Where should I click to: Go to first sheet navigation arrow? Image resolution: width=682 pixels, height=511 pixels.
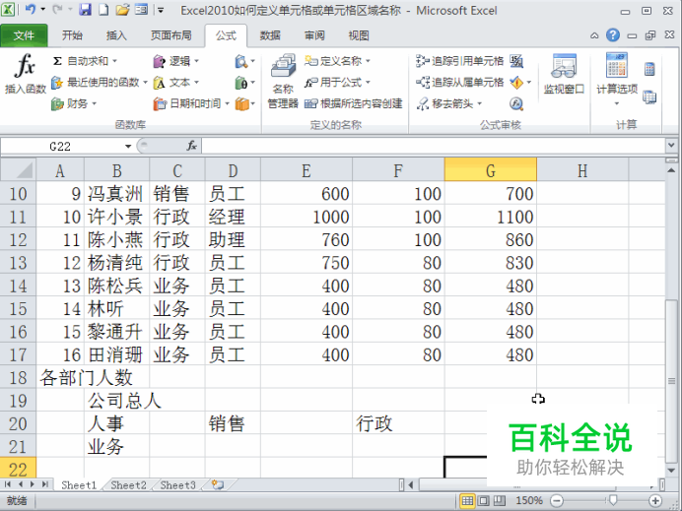pos(8,484)
